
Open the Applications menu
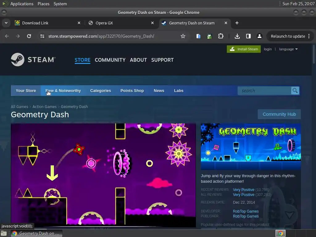pos(22,4)
